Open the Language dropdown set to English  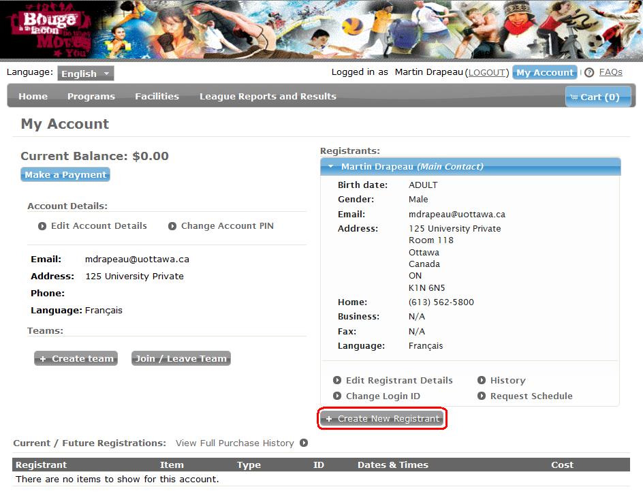click(x=86, y=74)
